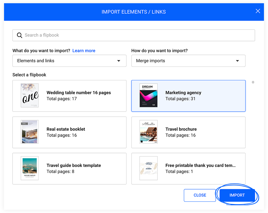The height and width of the screenshot is (213, 268).
Task: Click the Explore Naples travel guide cover
Action: 29,168
